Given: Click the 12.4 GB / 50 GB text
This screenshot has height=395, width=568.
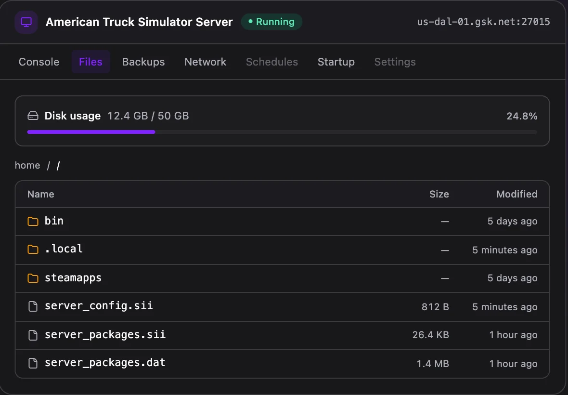Looking at the screenshot, I should click(x=148, y=116).
